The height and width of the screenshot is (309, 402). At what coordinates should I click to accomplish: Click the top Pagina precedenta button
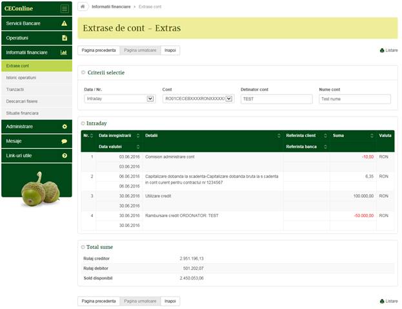click(x=98, y=50)
